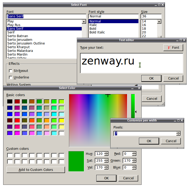Click the Font style input field
The height and width of the screenshot is (188, 190).
[x=113, y=16]
